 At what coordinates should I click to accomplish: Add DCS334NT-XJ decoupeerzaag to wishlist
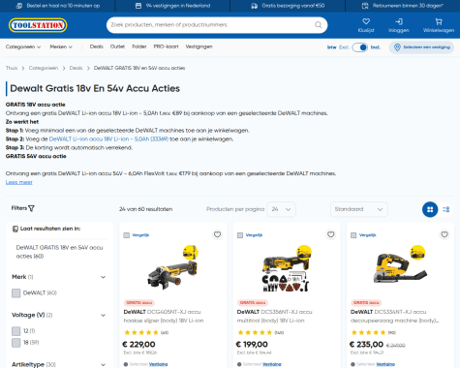point(445,234)
